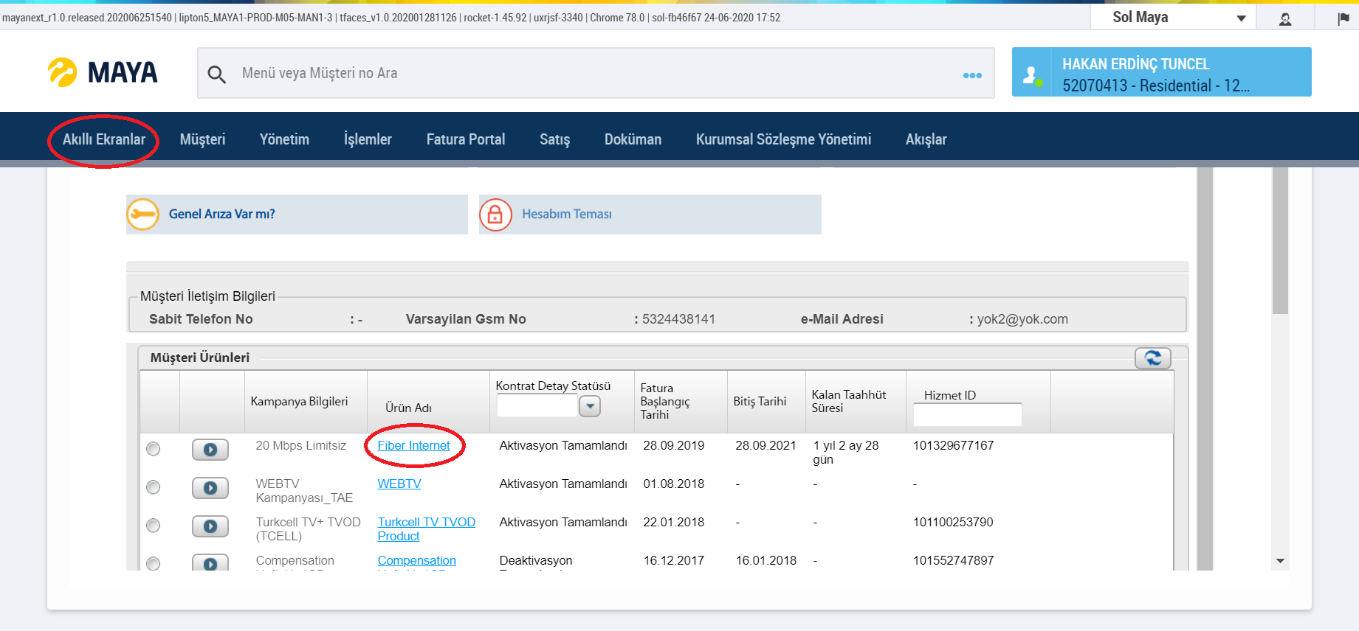Click start date 01.08.2018 cell
The height and width of the screenshot is (631, 1359).
pos(673,484)
